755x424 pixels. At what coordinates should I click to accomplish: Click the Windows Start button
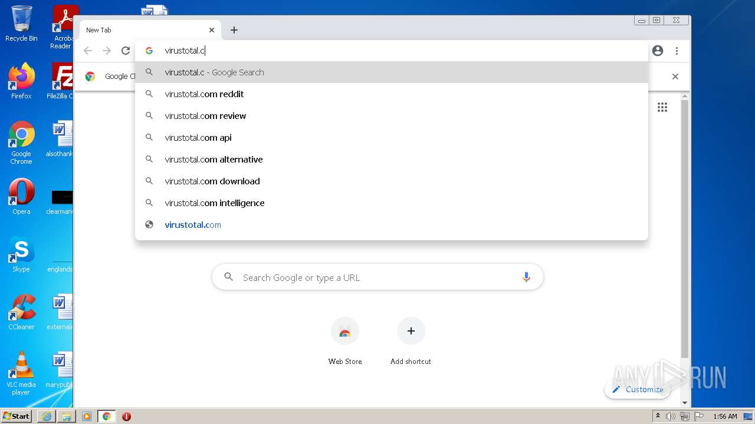tap(17, 416)
